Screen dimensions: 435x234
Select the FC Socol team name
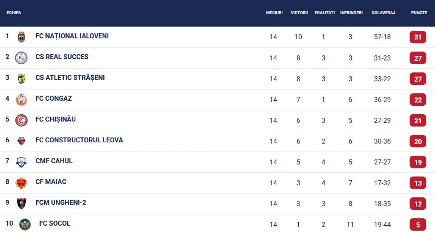(x=55, y=223)
